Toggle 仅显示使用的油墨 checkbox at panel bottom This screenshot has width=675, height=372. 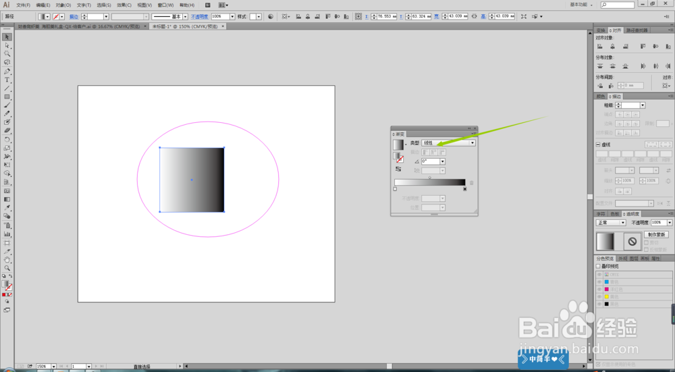point(598,365)
